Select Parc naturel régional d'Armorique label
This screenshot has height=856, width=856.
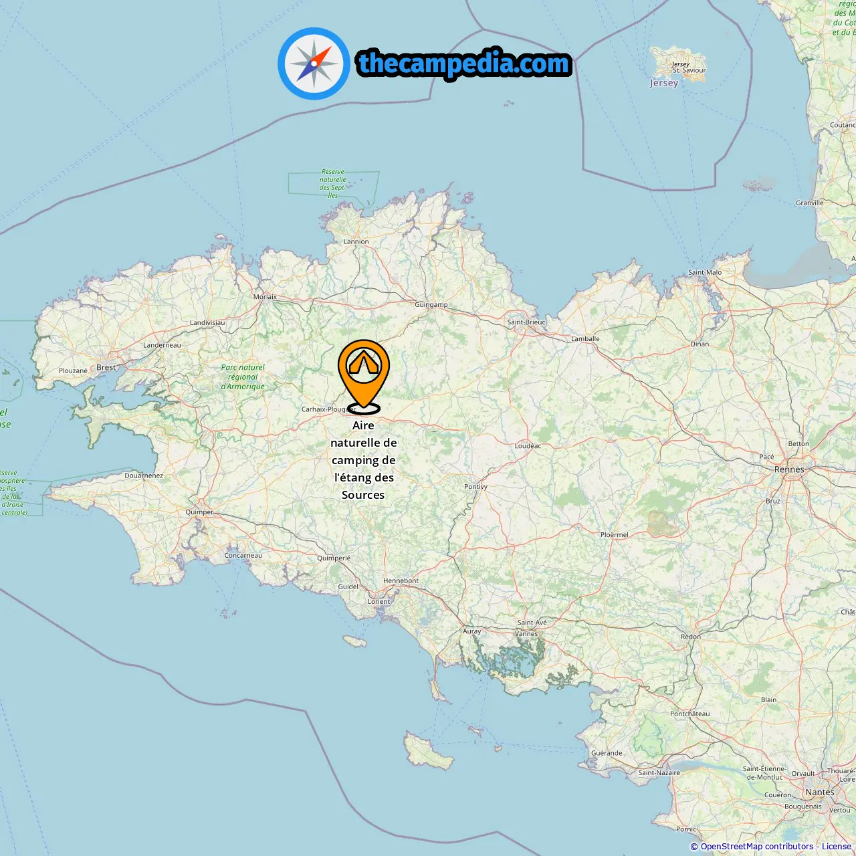coord(243,377)
